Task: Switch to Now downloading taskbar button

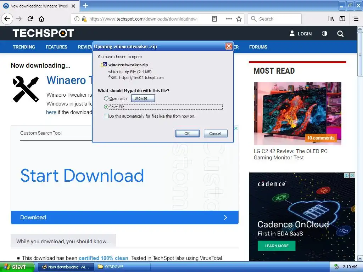Action: click(66, 267)
